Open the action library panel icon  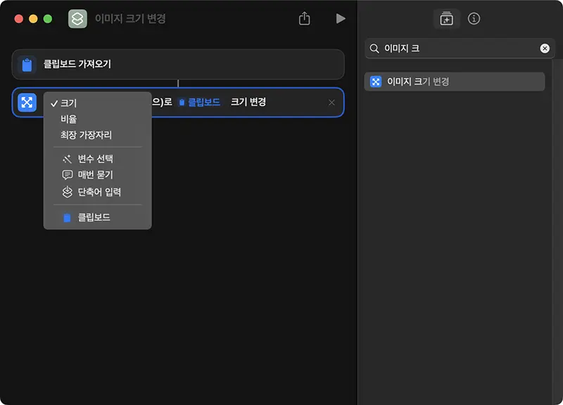[x=446, y=19]
